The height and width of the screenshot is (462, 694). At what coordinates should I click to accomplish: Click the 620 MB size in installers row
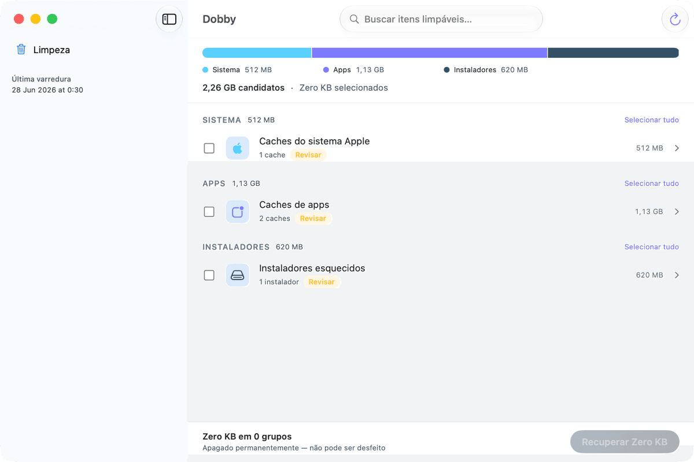pos(649,275)
